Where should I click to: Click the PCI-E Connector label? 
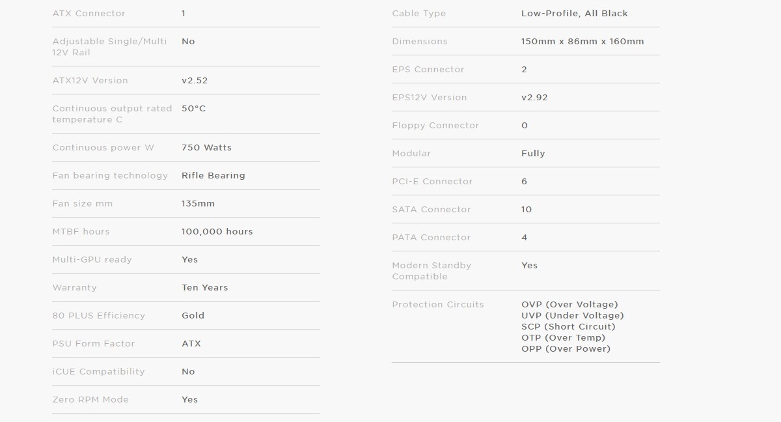(x=432, y=181)
